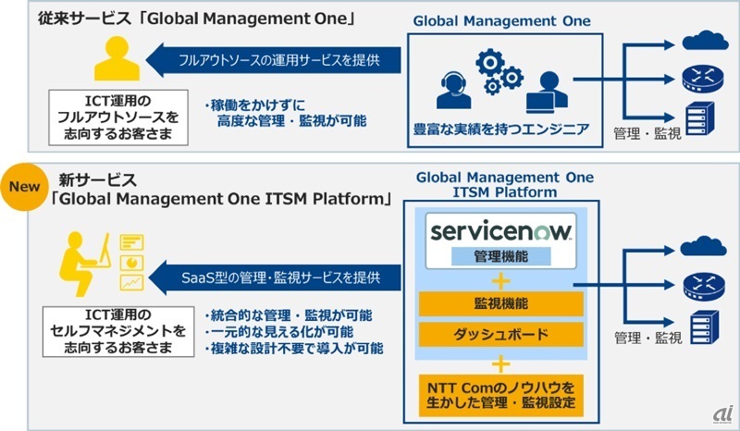Click the cloud icon in the new service panel

coord(703,246)
